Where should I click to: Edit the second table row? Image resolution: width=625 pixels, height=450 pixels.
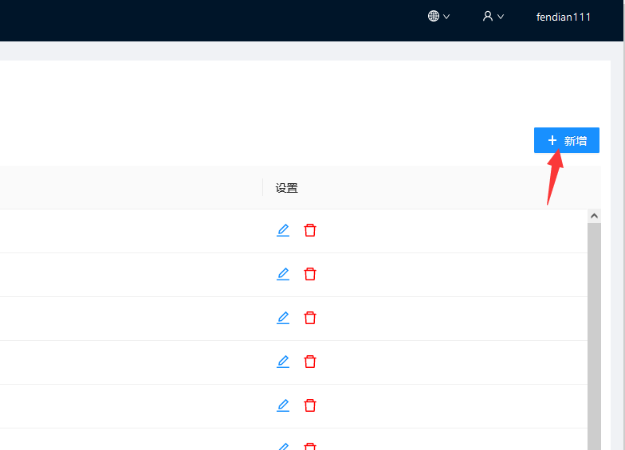(x=283, y=274)
